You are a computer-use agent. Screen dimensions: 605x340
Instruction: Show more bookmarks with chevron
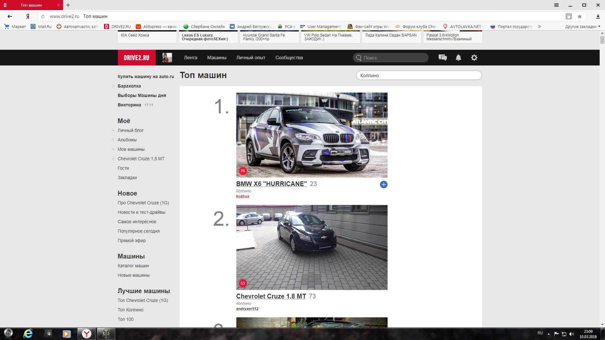(x=539, y=26)
